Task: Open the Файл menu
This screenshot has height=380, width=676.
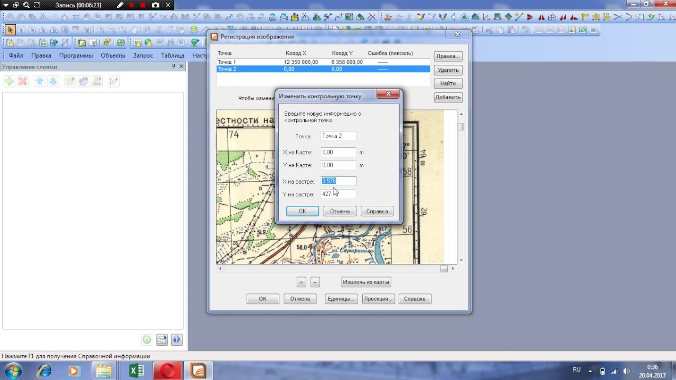Action: click(16, 55)
